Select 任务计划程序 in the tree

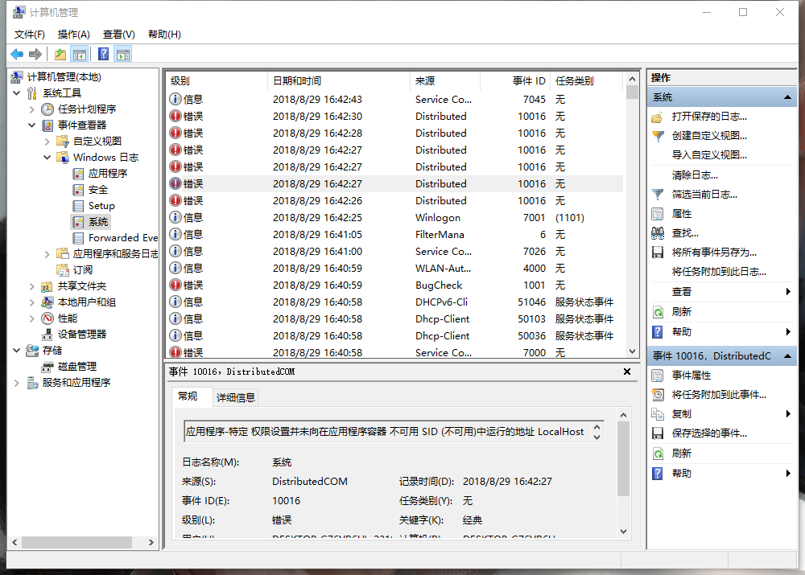[x=87, y=109]
